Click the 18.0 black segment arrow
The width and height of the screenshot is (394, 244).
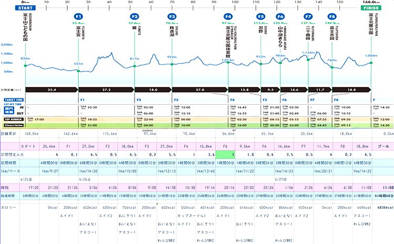point(153,90)
